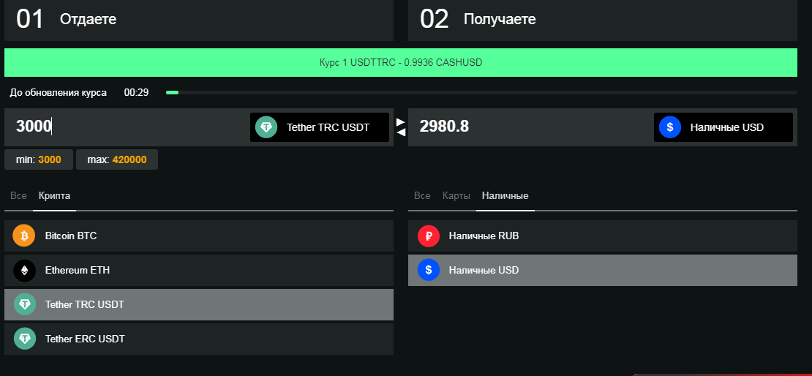Image resolution: width=812 pixels, height=376 pixels.
Task: Swap currencies with the arrows icon
Action: (x=400, y=127)
